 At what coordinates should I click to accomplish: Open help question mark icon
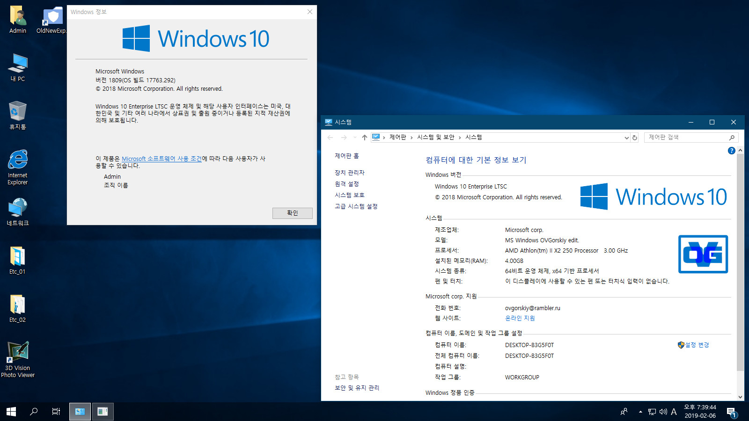tap(732, 151)
